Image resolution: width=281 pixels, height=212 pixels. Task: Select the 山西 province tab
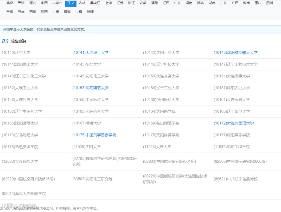[44, 3]
